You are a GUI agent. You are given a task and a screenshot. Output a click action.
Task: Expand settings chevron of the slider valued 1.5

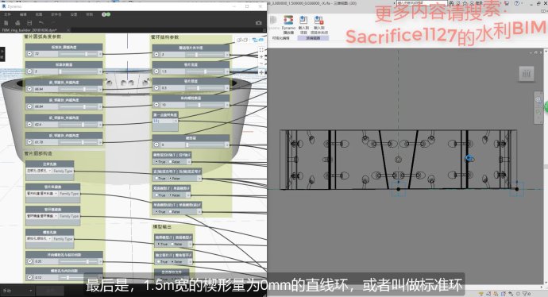[156, 71]
